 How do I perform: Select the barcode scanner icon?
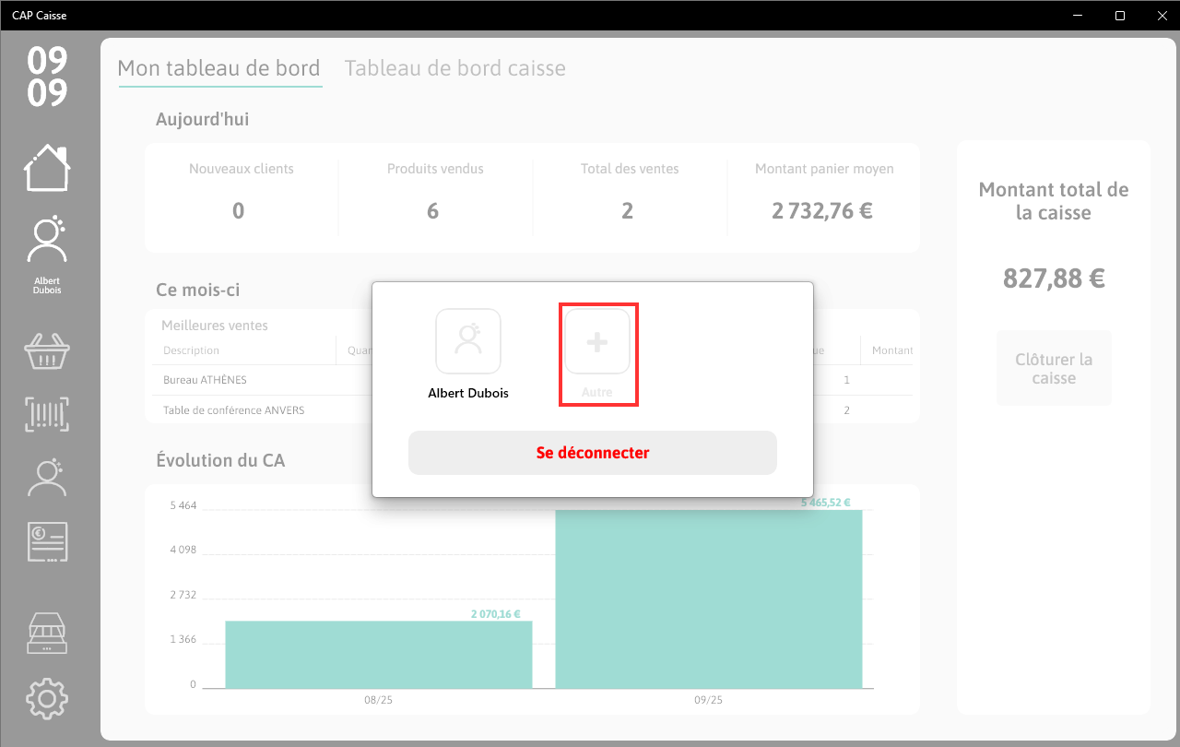(47, 414)
